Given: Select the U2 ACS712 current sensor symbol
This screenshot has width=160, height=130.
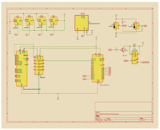Looking at the screenshot, I should pos(81,23).
